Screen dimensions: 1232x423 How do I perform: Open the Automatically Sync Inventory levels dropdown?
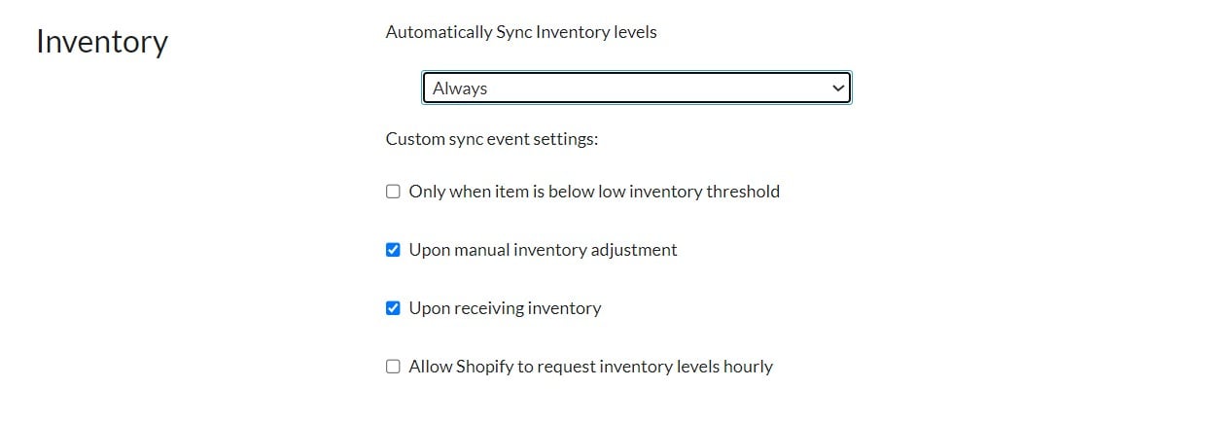pos(636,88)
